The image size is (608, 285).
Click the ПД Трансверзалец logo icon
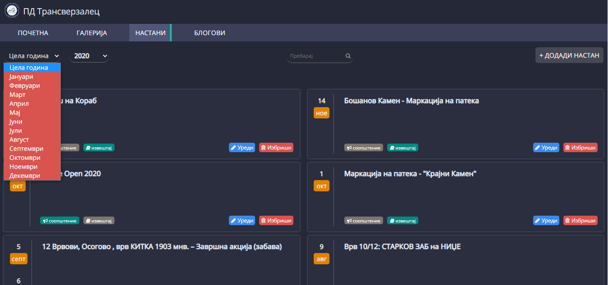(12, 11)
